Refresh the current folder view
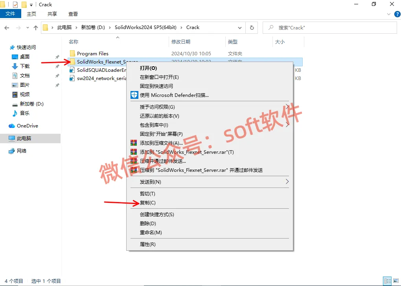 [x=252, y=27]
